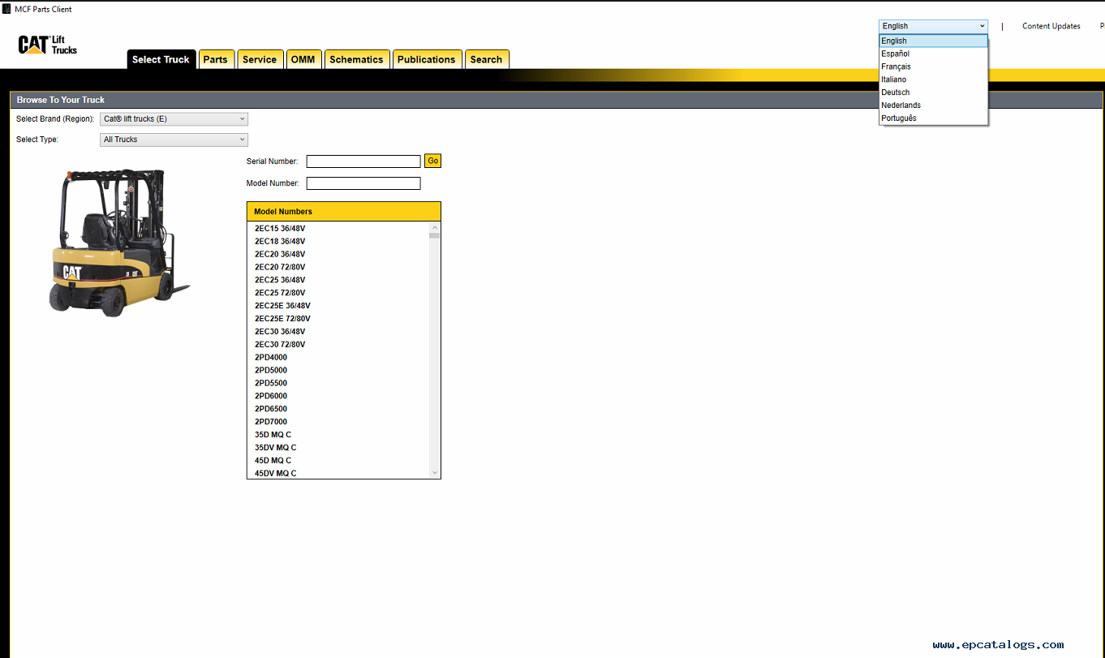Click the CAT Lift Trucks logo
1105x658 pixels.
[48, 45]
